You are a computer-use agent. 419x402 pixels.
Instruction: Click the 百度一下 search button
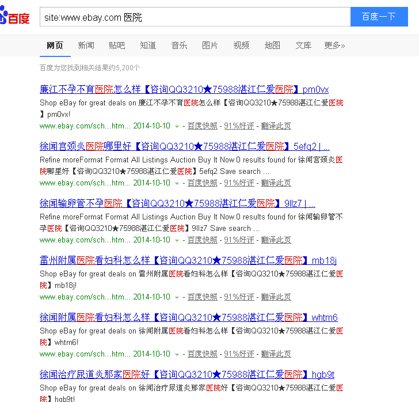(x=379, y=17)
